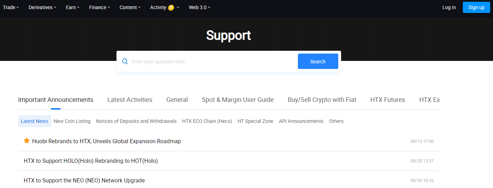Click the magnifier icon in search box
493x188 pixels.
(x=125, y=62)
